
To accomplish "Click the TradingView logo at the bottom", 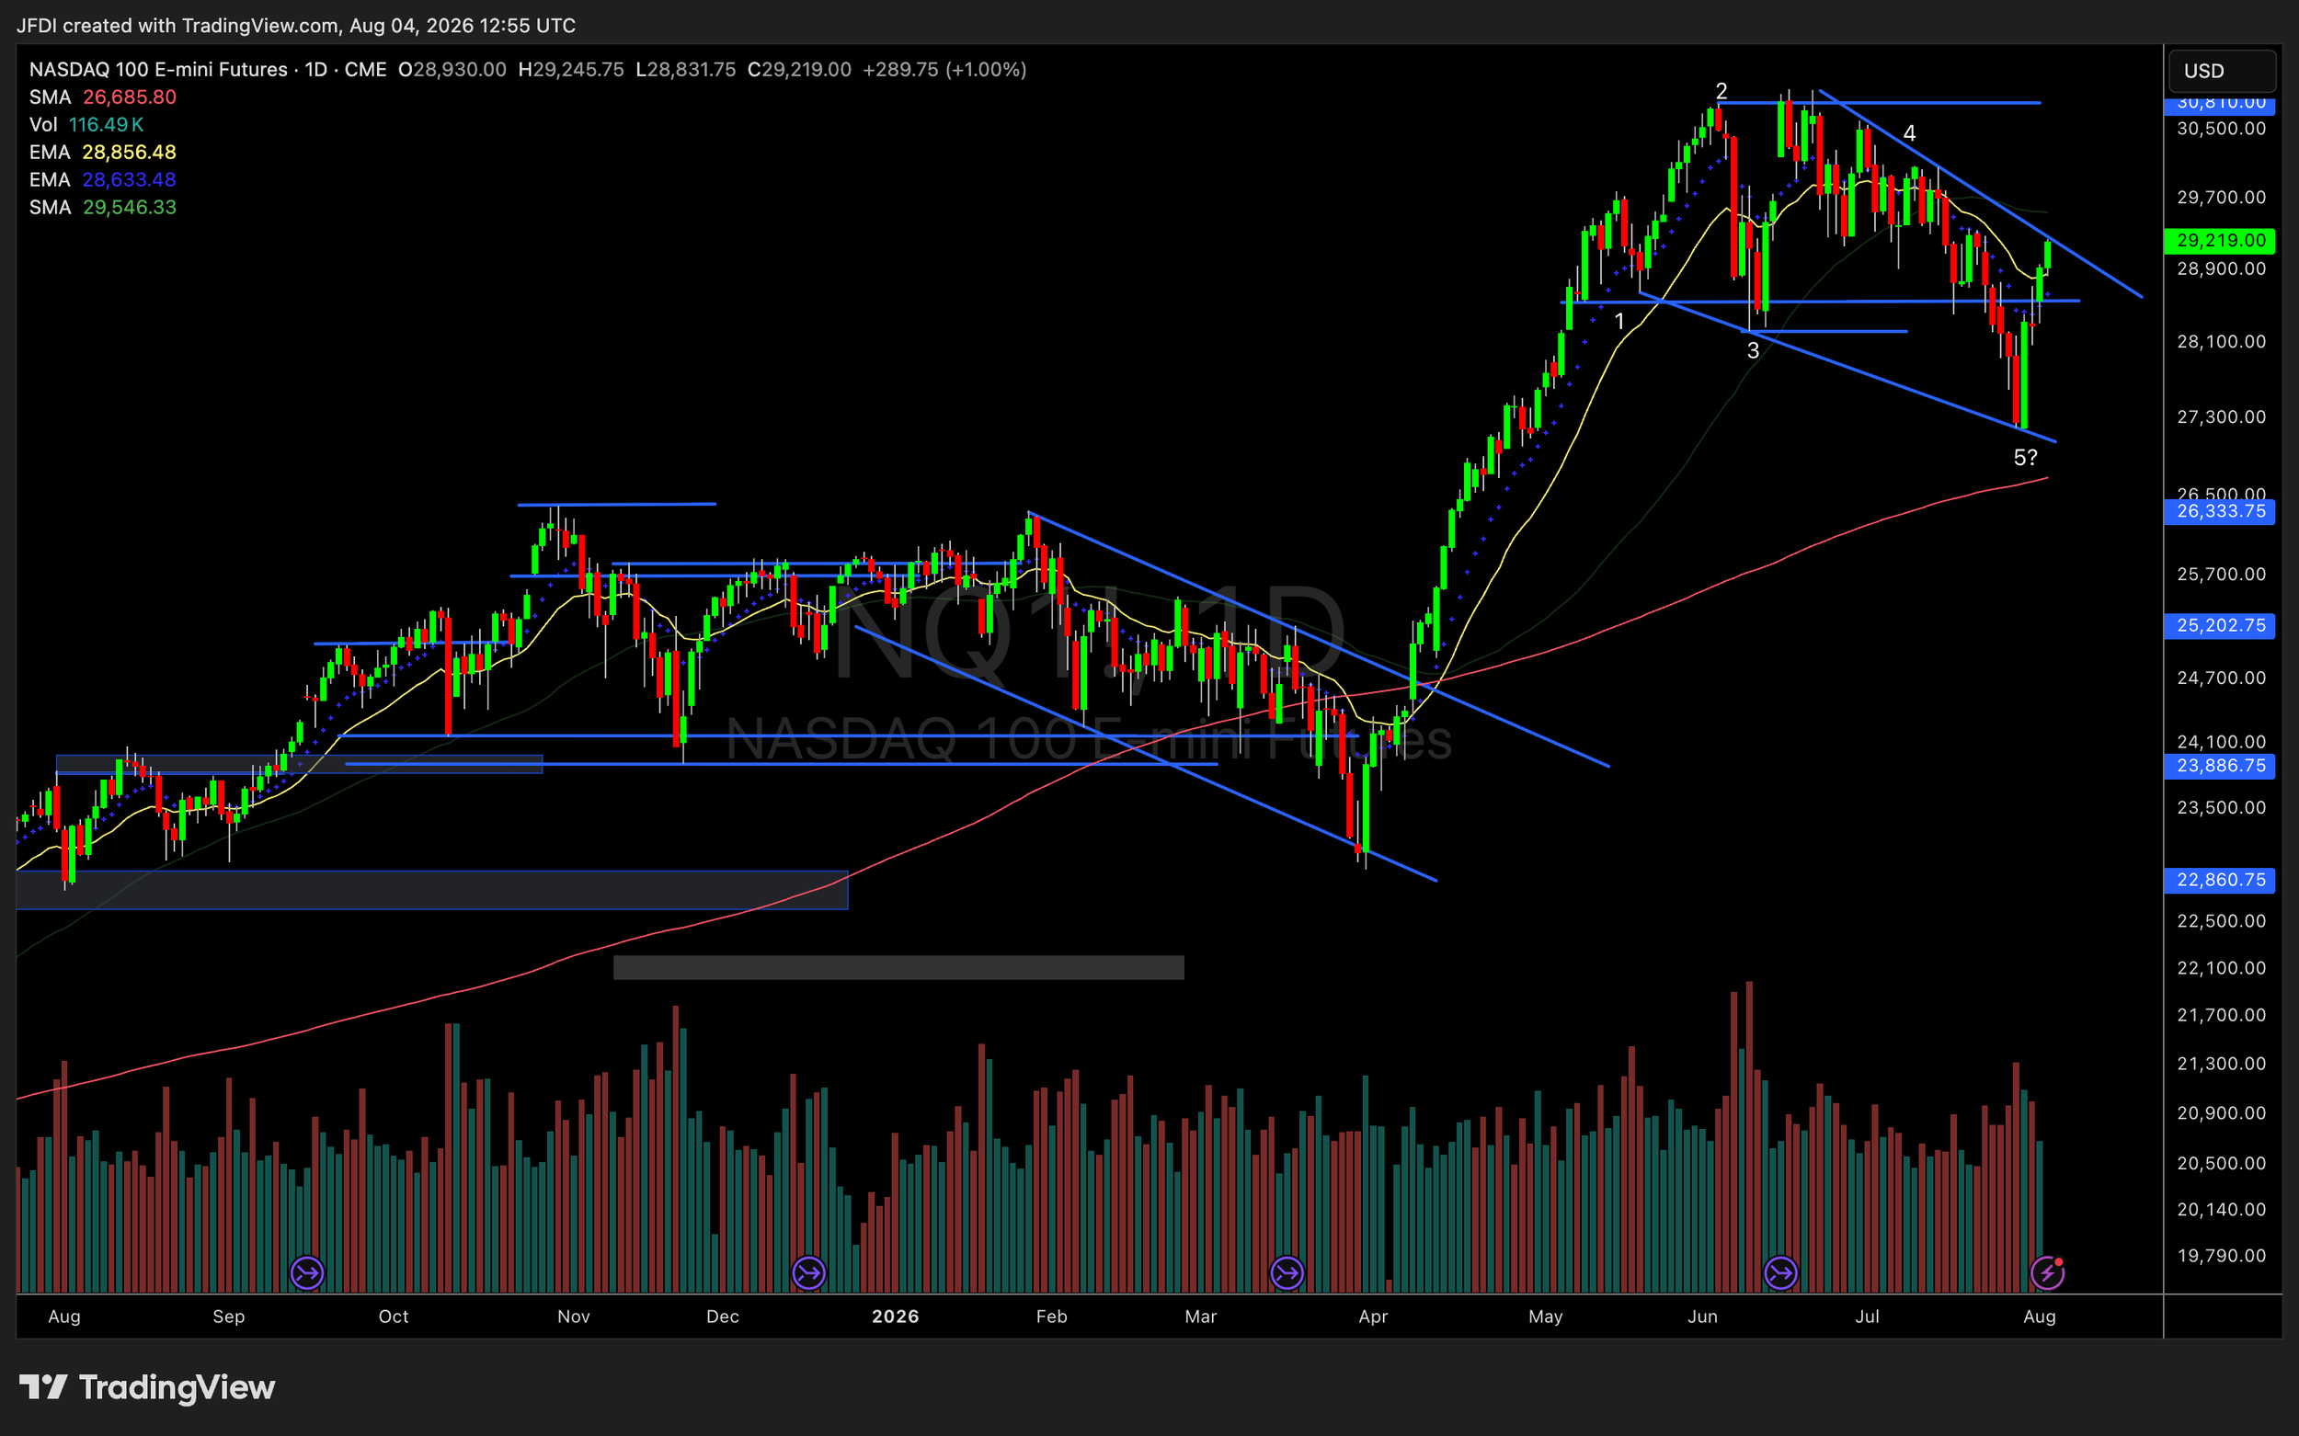I will click(147, 1387).
